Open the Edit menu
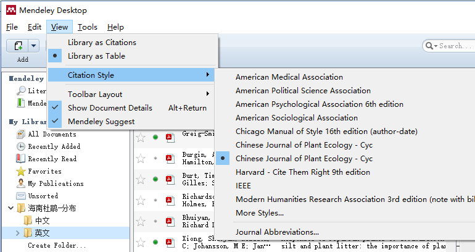This screenshot has width=475, height=252. point(34,27)
